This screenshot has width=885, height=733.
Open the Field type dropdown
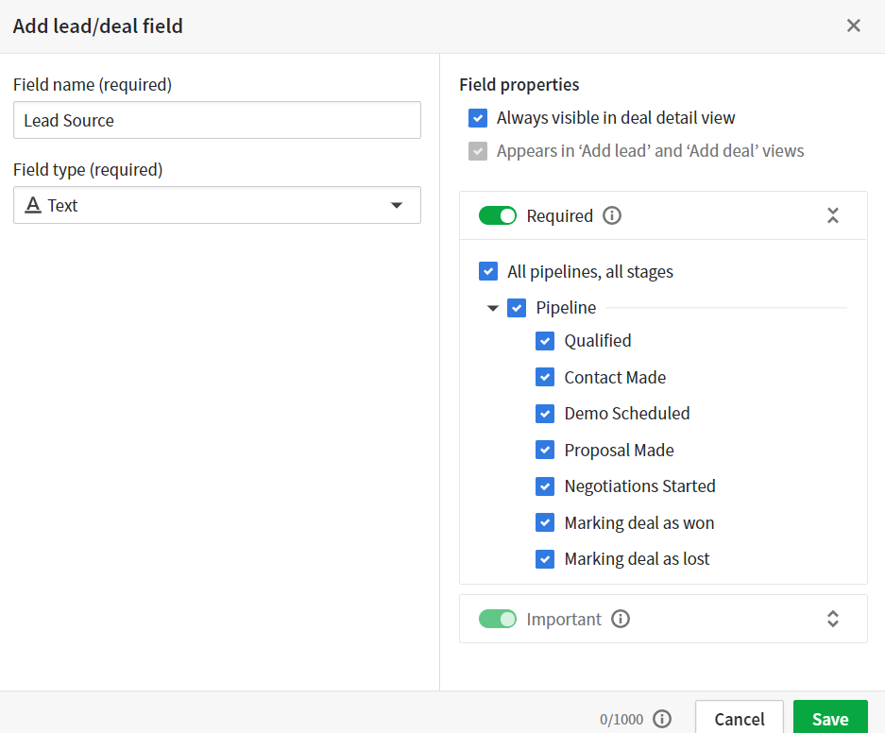(x=217, y=205)
